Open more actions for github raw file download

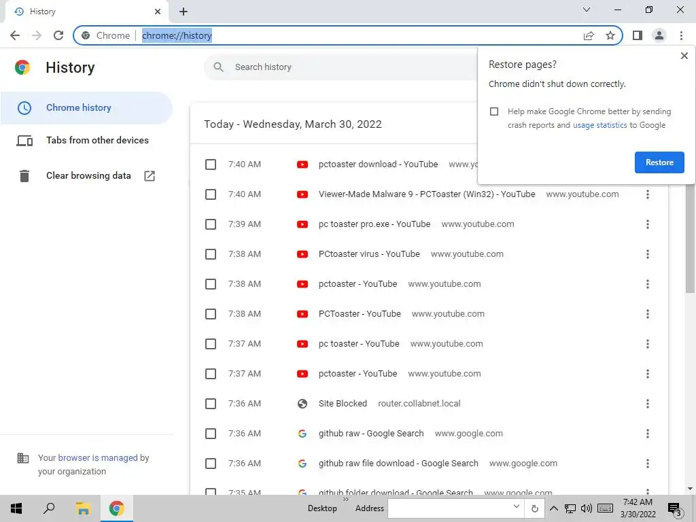pos(648,464)
